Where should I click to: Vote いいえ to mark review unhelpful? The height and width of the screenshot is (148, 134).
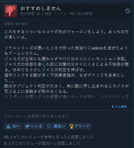(x=34, y=126)
